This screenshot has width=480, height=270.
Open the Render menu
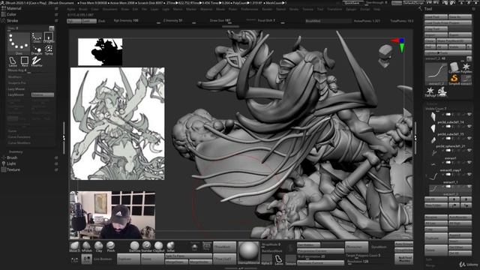point(267,9)
